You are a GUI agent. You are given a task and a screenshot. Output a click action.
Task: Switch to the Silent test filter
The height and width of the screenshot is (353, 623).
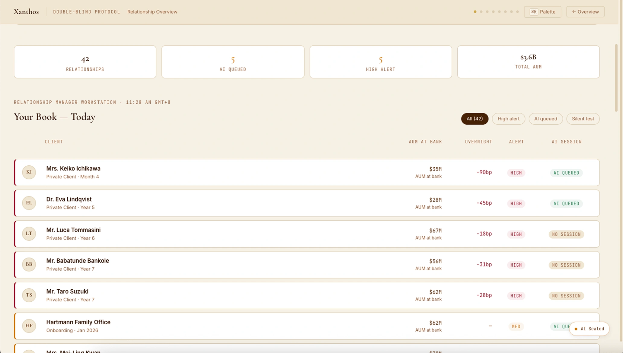[x=583, y=119]
